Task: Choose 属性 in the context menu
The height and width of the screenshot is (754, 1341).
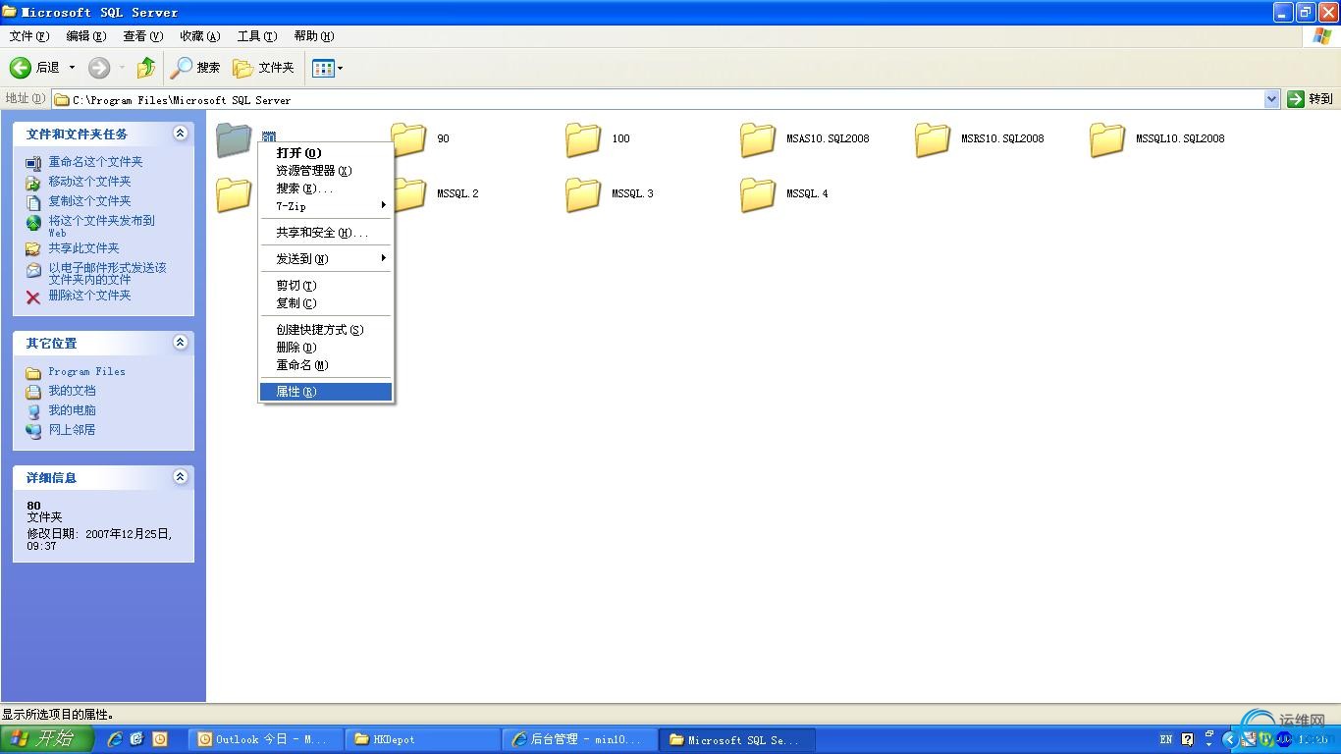Action: click(326, 392)
